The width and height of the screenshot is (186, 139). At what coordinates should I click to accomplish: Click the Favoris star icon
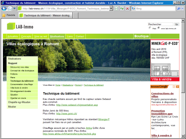point(4,15)
